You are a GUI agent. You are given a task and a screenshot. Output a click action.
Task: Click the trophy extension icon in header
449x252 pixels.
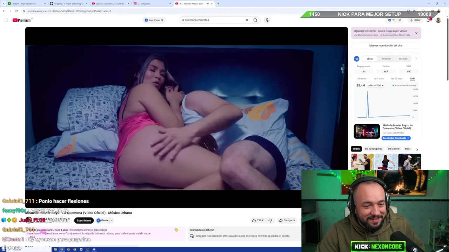400,20
